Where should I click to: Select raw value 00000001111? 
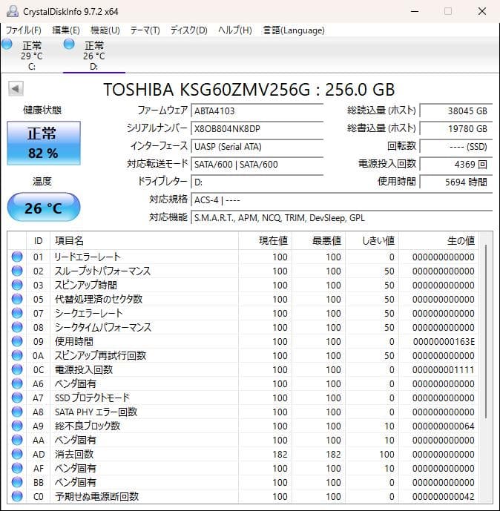tap(444, 369)
